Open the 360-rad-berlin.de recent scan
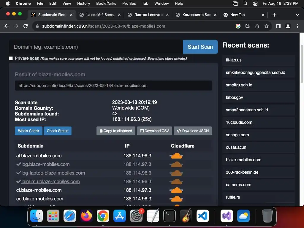This screenshot has width=304, height=228. tap(259, 172)
